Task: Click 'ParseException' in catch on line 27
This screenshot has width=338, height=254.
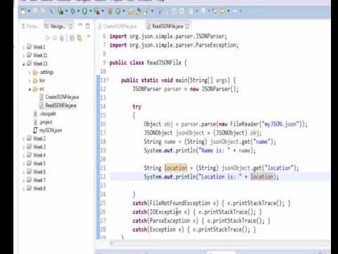Action: [170, 221]
